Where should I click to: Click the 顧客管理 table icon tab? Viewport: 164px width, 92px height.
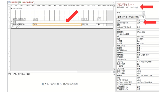tap(9, 2)
